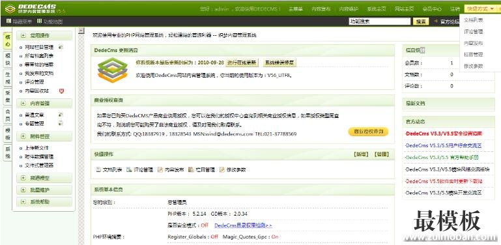The width and height of the screenshot is (501, 245).
Task: Expand the 内容管理 menu group
Action: point(44,103)
